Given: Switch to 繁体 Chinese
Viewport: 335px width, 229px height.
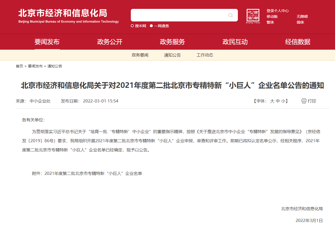Looking at the screenshot, I should 270,22.
